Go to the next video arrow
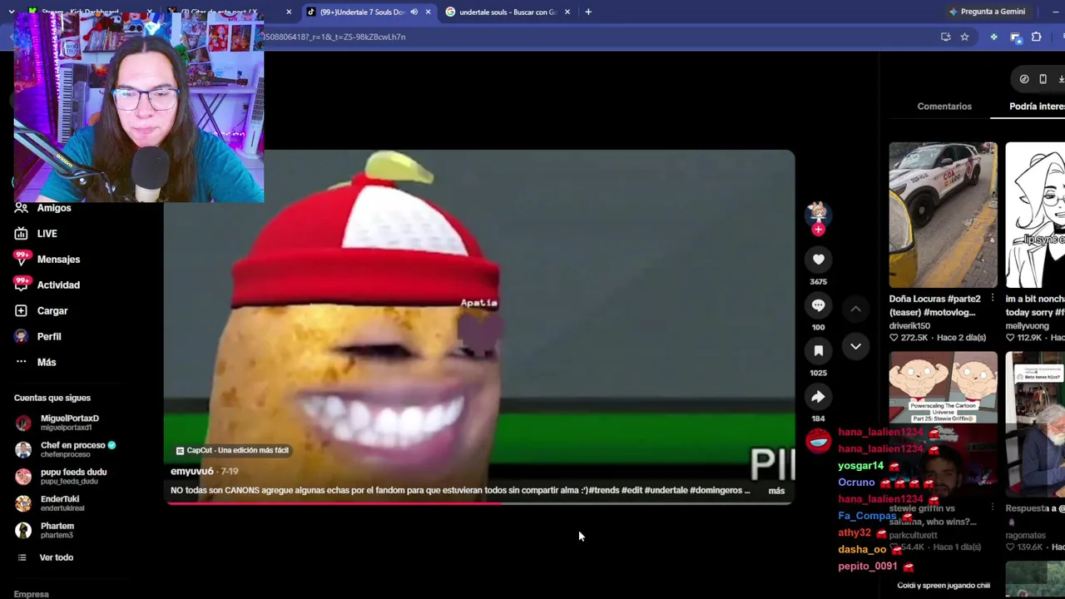Screen dimensions: 1065x599 [x=855, y=346]
